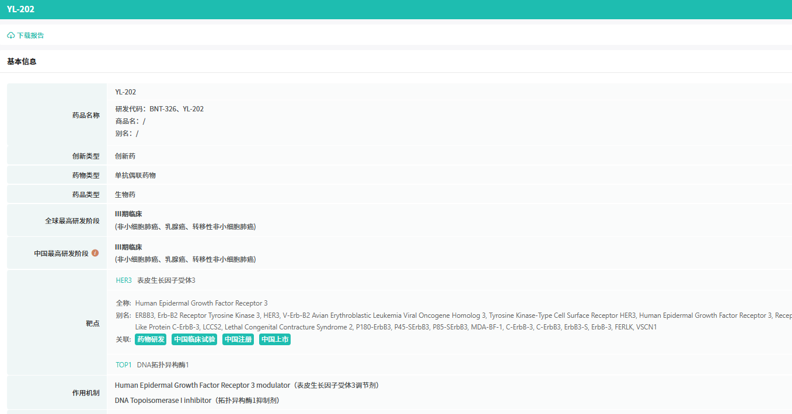Screen dimensions: 792x414
Task: Click III期临床 under 全球最高研发阶段
Action: pos(128,214)
